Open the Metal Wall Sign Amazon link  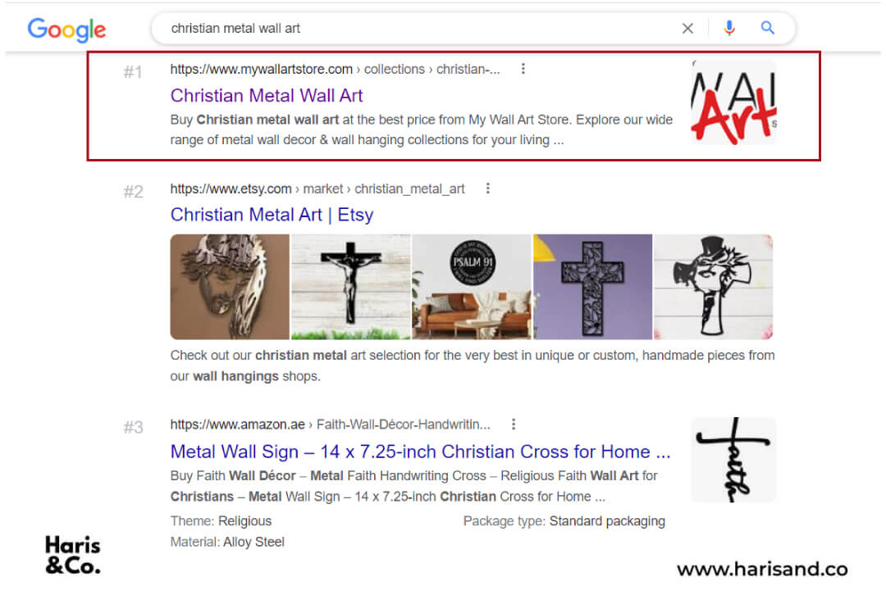coord(420,452)
